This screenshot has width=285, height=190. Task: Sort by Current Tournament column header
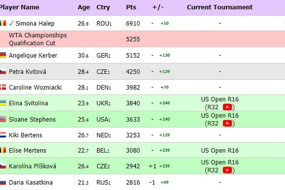[220, 7]
